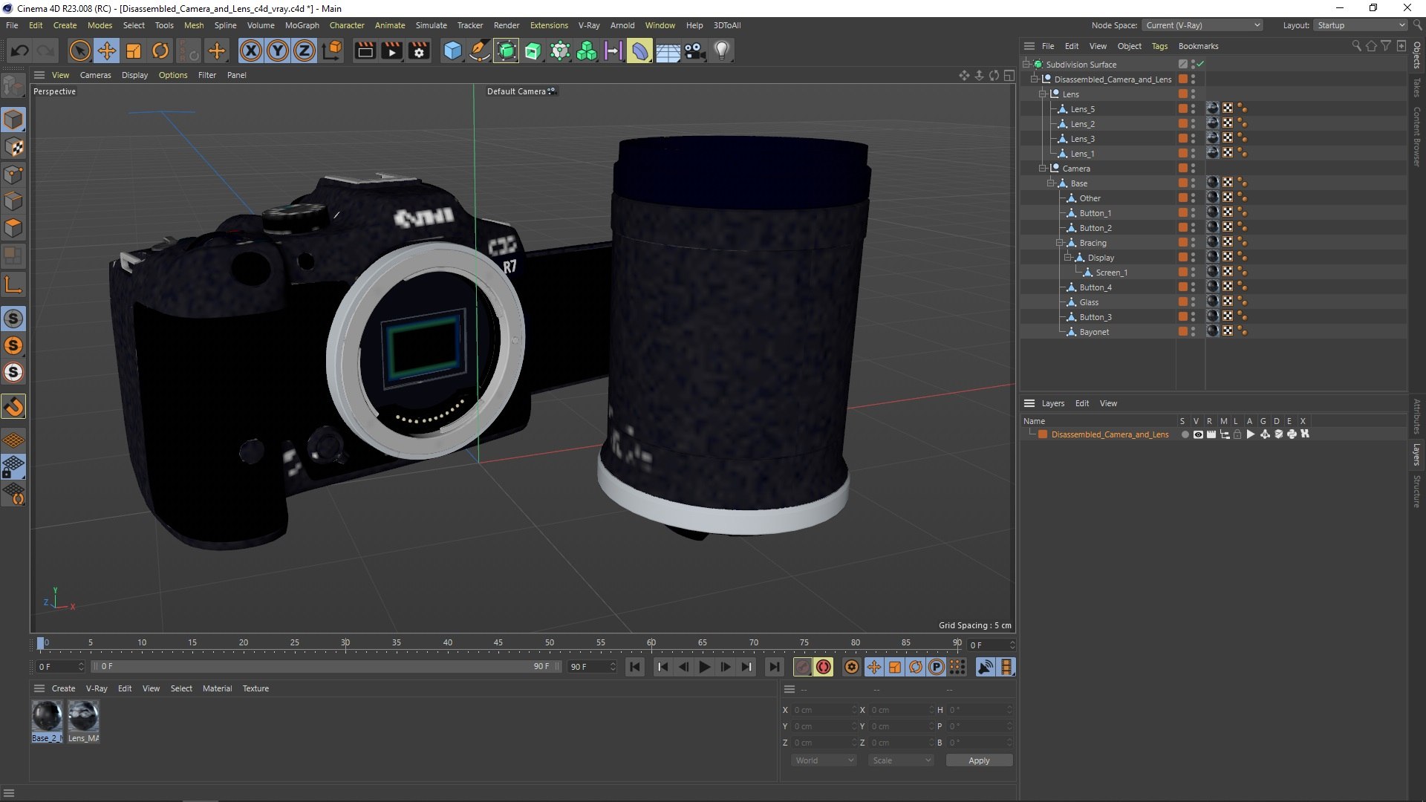This screenshot has width=1426, height=802.
Task: Switch to Model mode in left palette
Action: 13,120
